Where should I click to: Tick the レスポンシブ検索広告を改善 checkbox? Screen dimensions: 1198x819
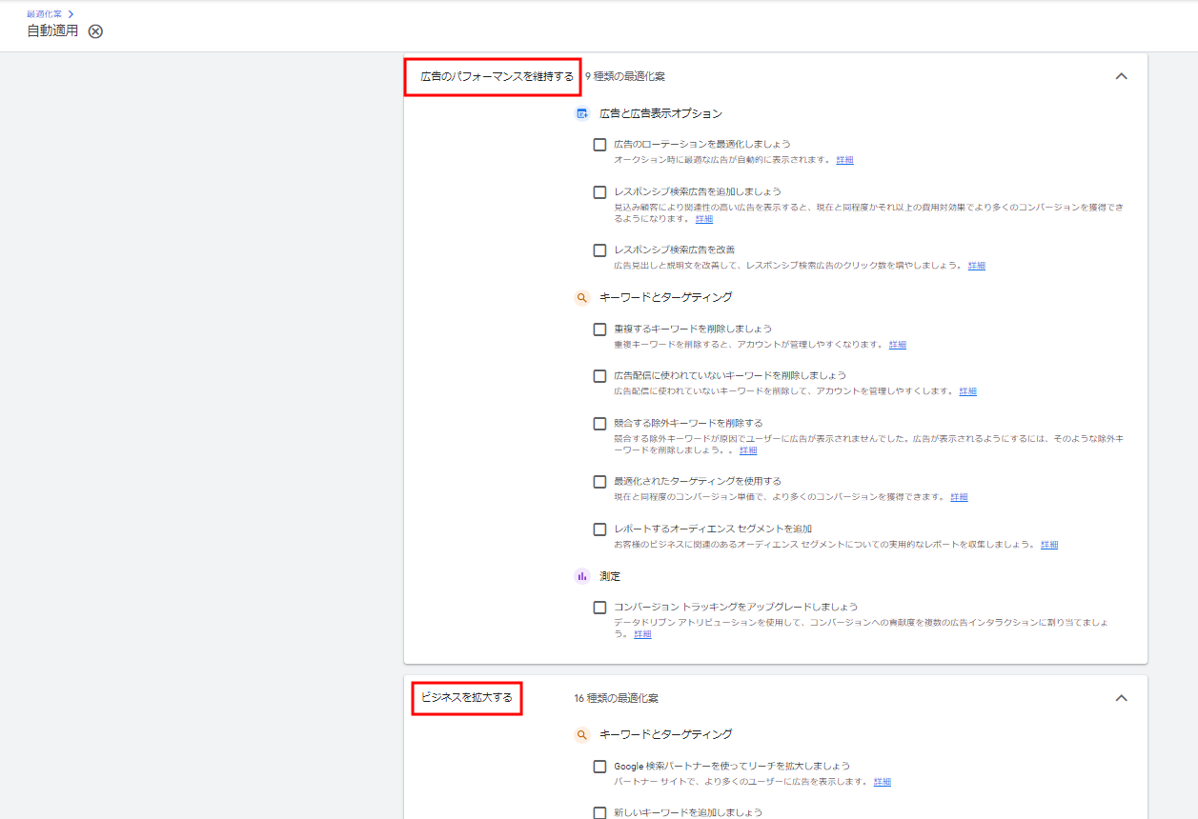(599, 250)
